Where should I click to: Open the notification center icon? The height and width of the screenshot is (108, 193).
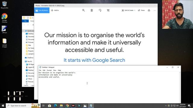coord(189,106)
